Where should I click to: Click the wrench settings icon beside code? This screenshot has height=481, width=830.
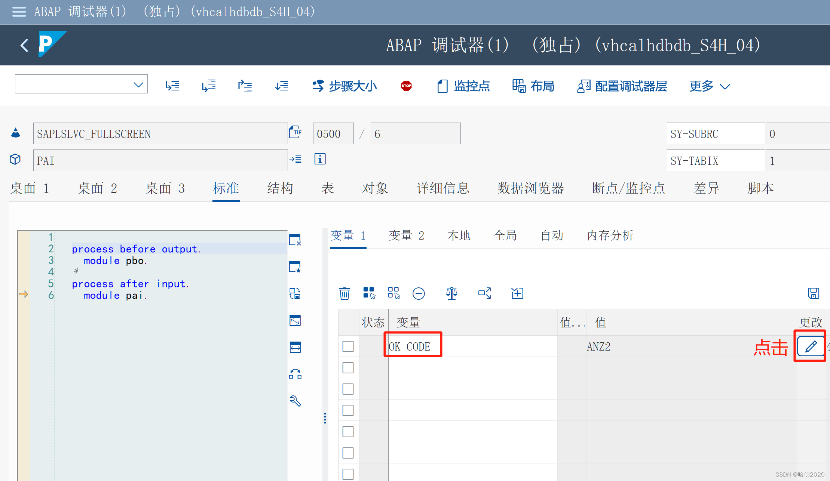click(x=295, y=401)
